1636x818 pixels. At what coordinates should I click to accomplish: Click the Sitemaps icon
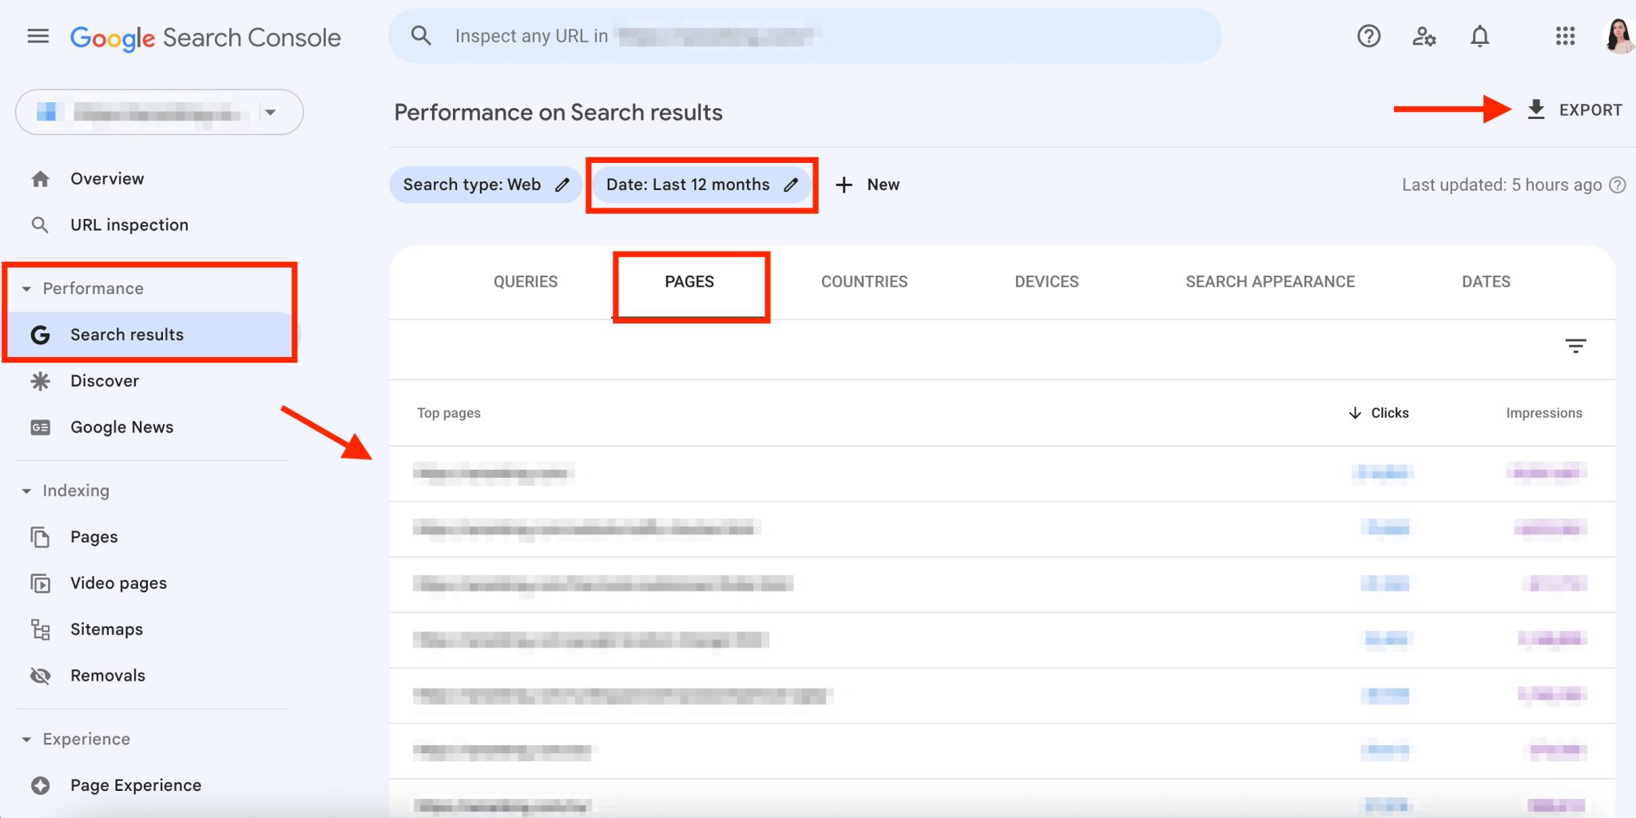pos(40,629)
